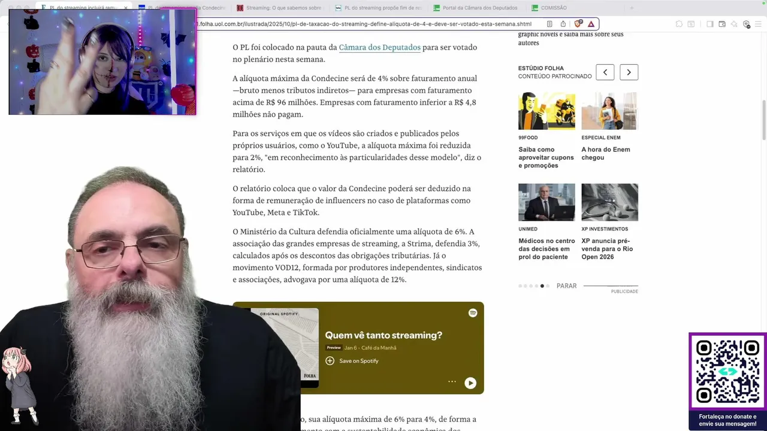This screenshot has height=431, width=767.
Task: Switch to Portal da Câmara dos Deputados tab
Action: pyautogui.click(x=476, y=8)
